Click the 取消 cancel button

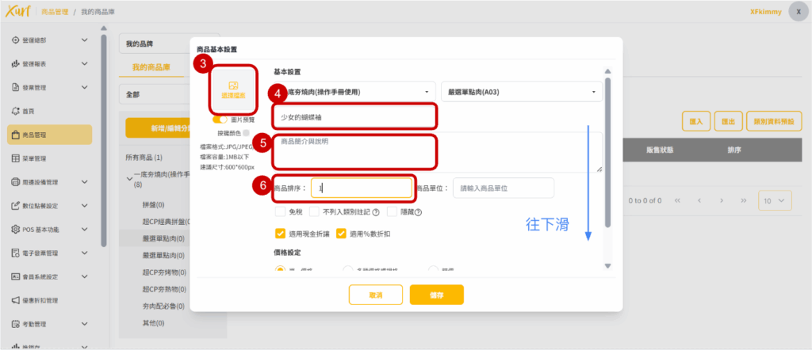click(375, 295)
